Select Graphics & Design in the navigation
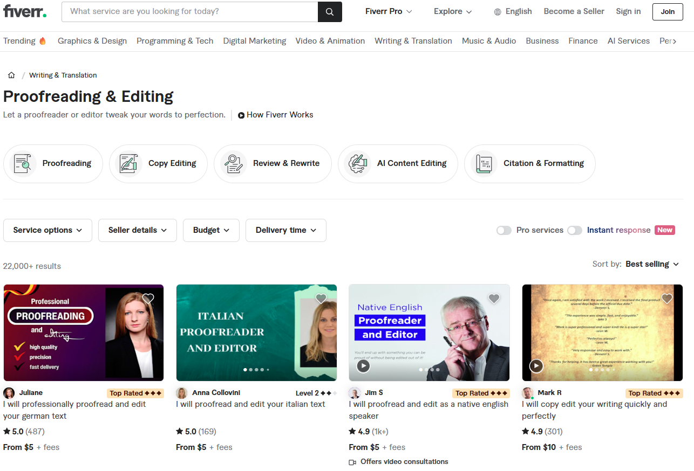The width and height of the screenshot is (694, 471). (92, 41)
